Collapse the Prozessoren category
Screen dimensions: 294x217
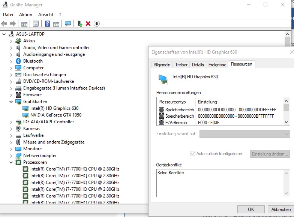11,163
